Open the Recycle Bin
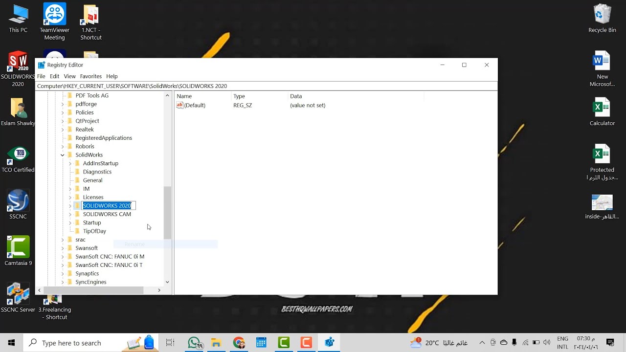This screenshot has width=626, height=352. (x=602, y=19)
